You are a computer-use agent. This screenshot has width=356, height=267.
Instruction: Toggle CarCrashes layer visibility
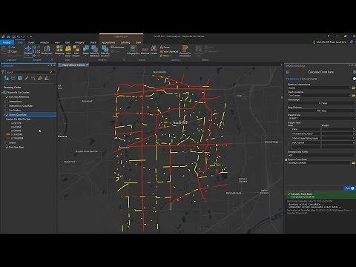click(7, 111)
